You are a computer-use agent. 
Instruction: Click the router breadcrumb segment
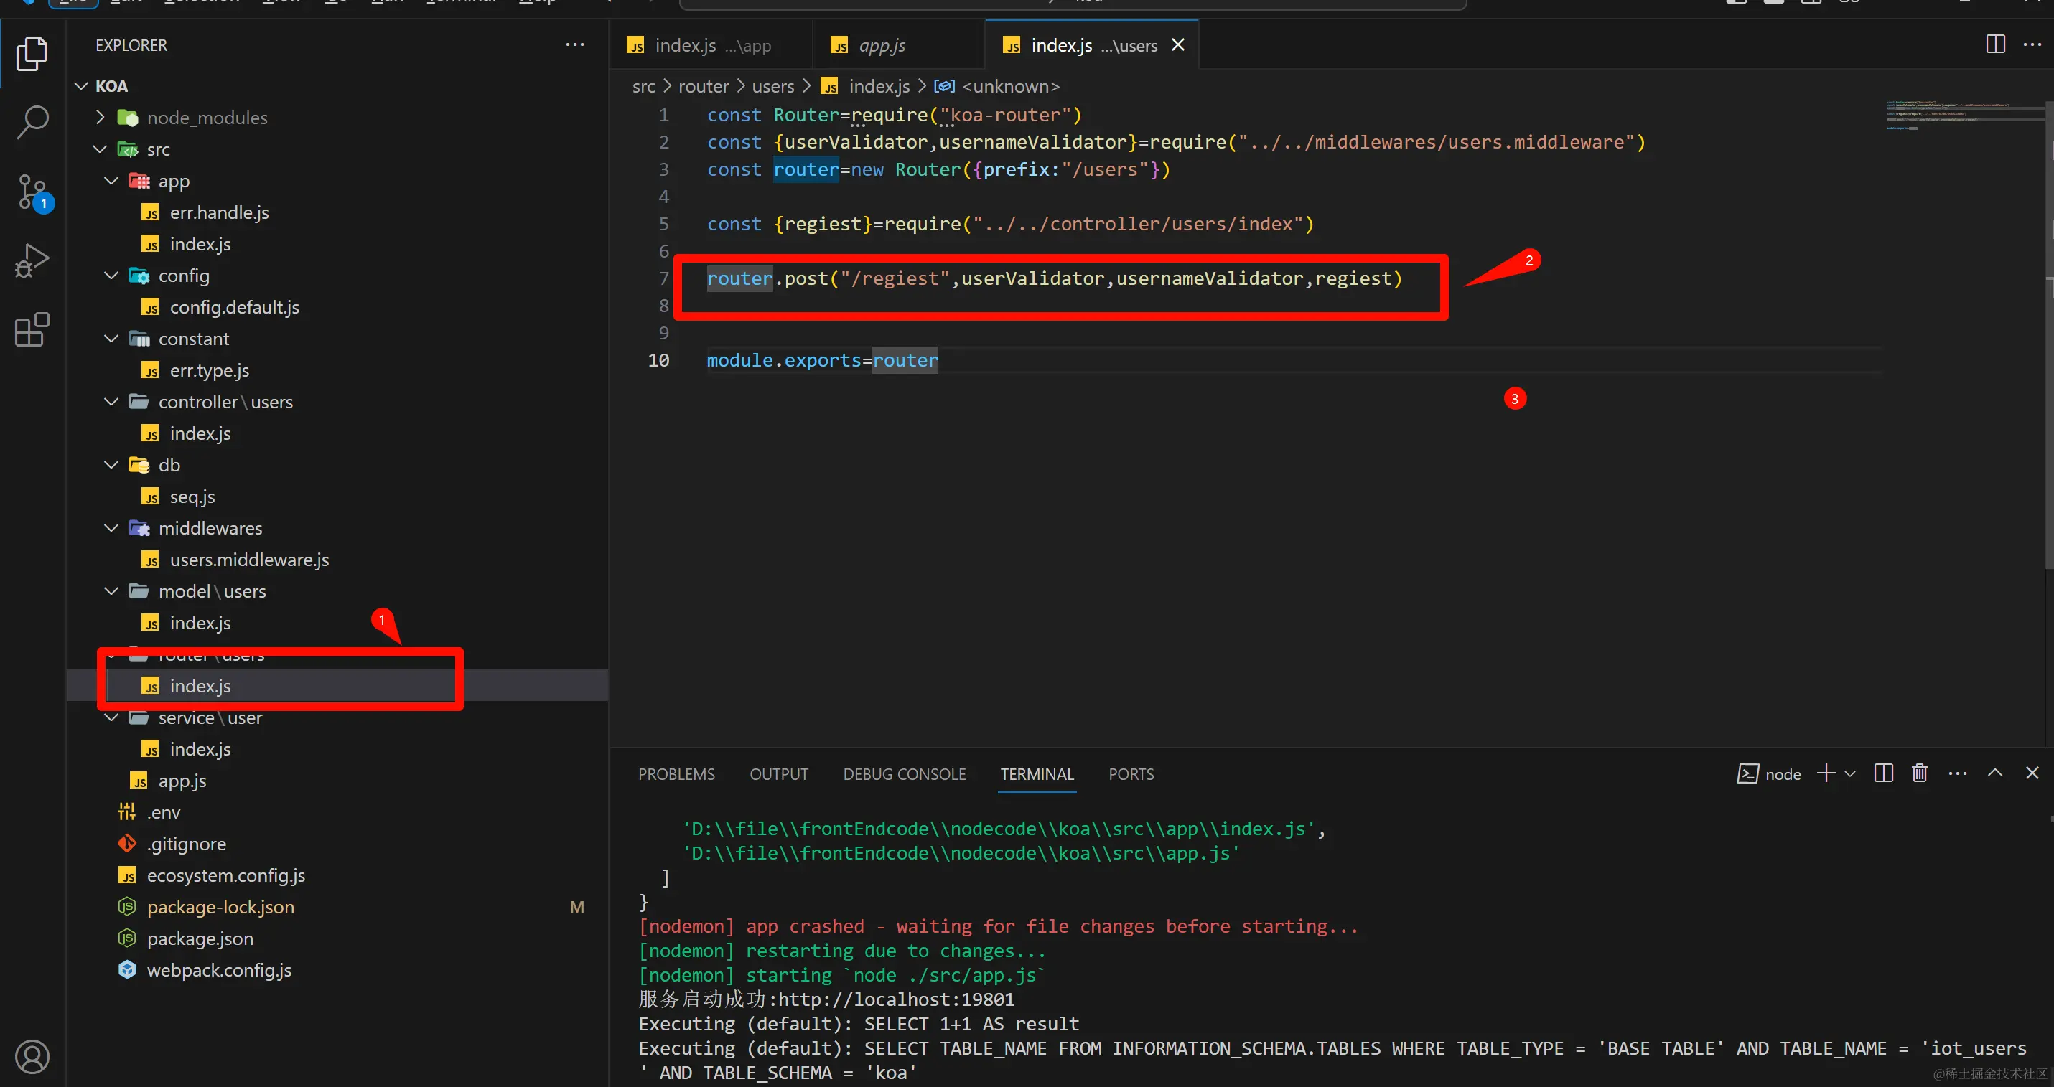pyautogui.click(x=704, y=86)
